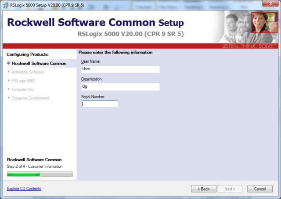This screenshot has width=281, height=199.
Task: Select Rockwell Software Common in product list
Action: click(39, 64)
